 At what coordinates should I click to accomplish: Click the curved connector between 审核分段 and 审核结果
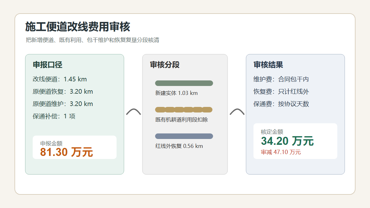click(x=237, y=112)
